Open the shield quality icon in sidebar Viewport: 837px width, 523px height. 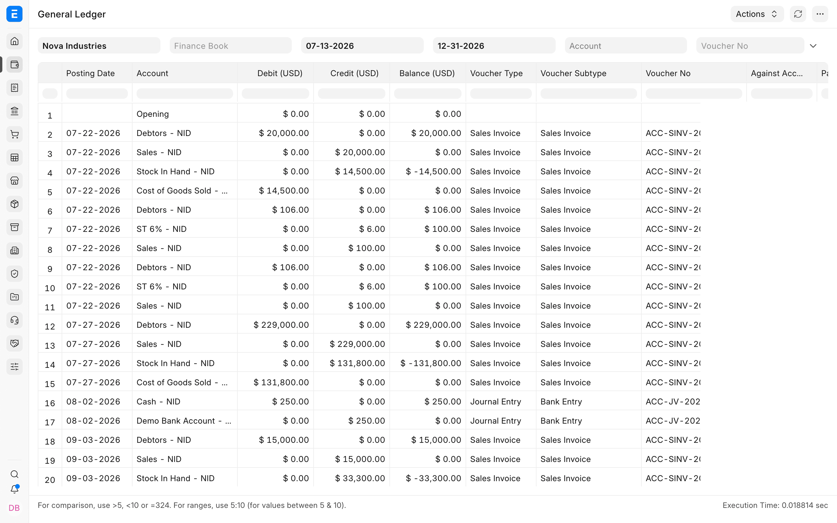(x=15, y=274)
